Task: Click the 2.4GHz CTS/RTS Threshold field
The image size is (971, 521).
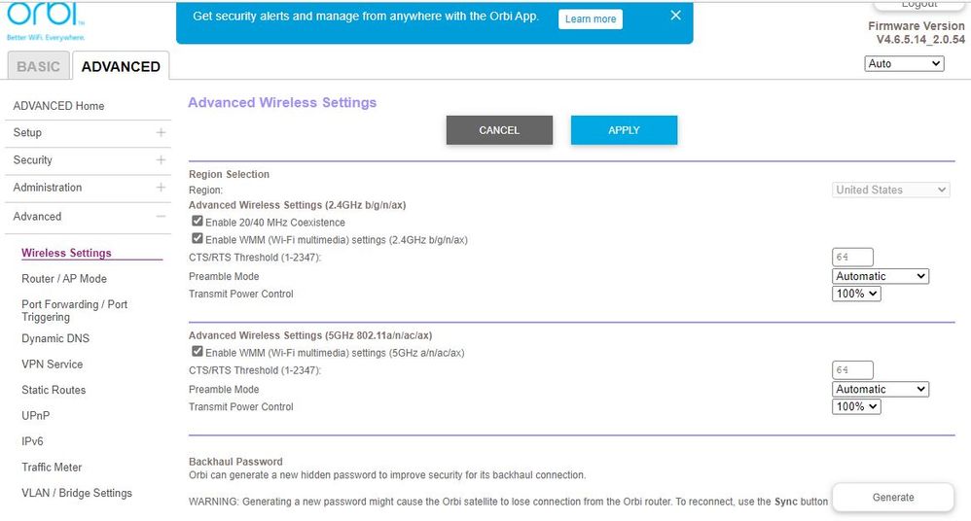Action: tap(852, 258)
